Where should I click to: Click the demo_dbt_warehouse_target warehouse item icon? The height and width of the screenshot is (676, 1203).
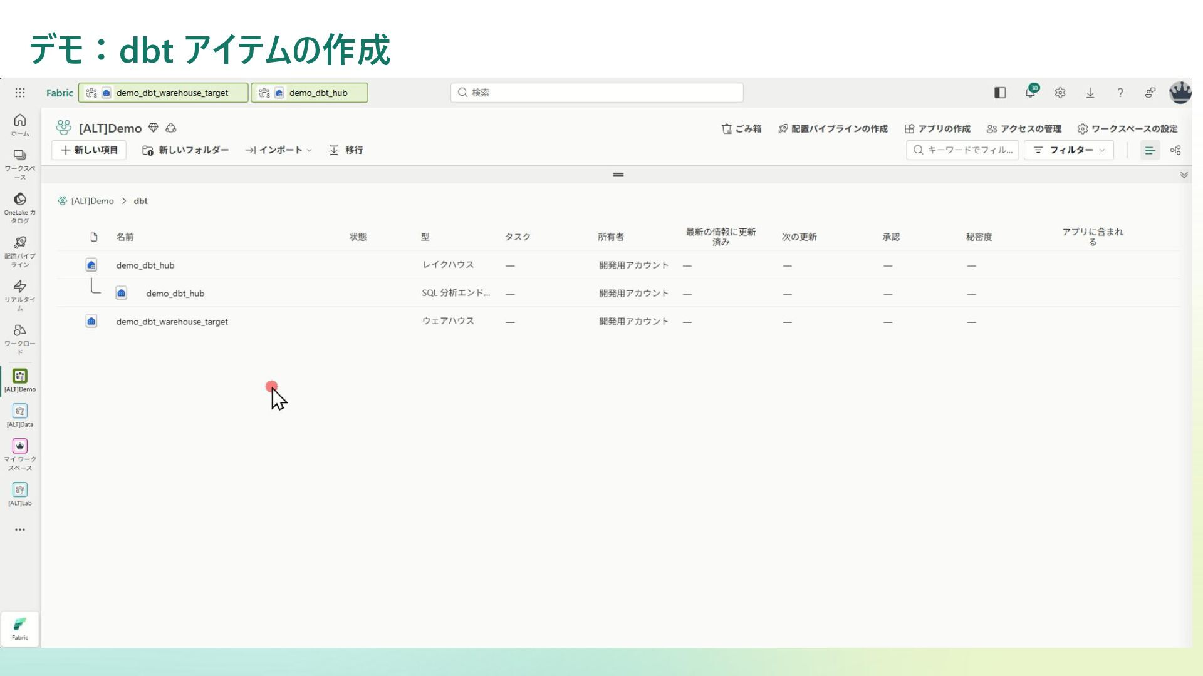tap(91, 321)
